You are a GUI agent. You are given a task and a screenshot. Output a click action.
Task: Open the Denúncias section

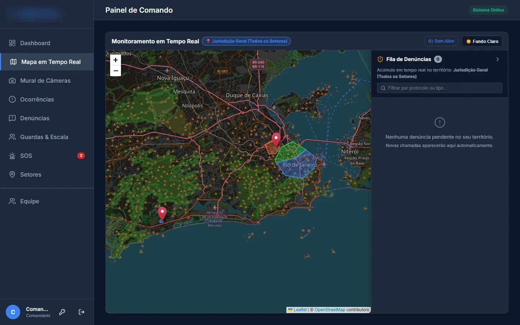pos(47,118)
